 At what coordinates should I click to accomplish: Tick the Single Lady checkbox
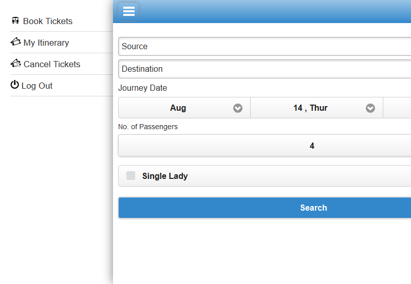[131, 176]
